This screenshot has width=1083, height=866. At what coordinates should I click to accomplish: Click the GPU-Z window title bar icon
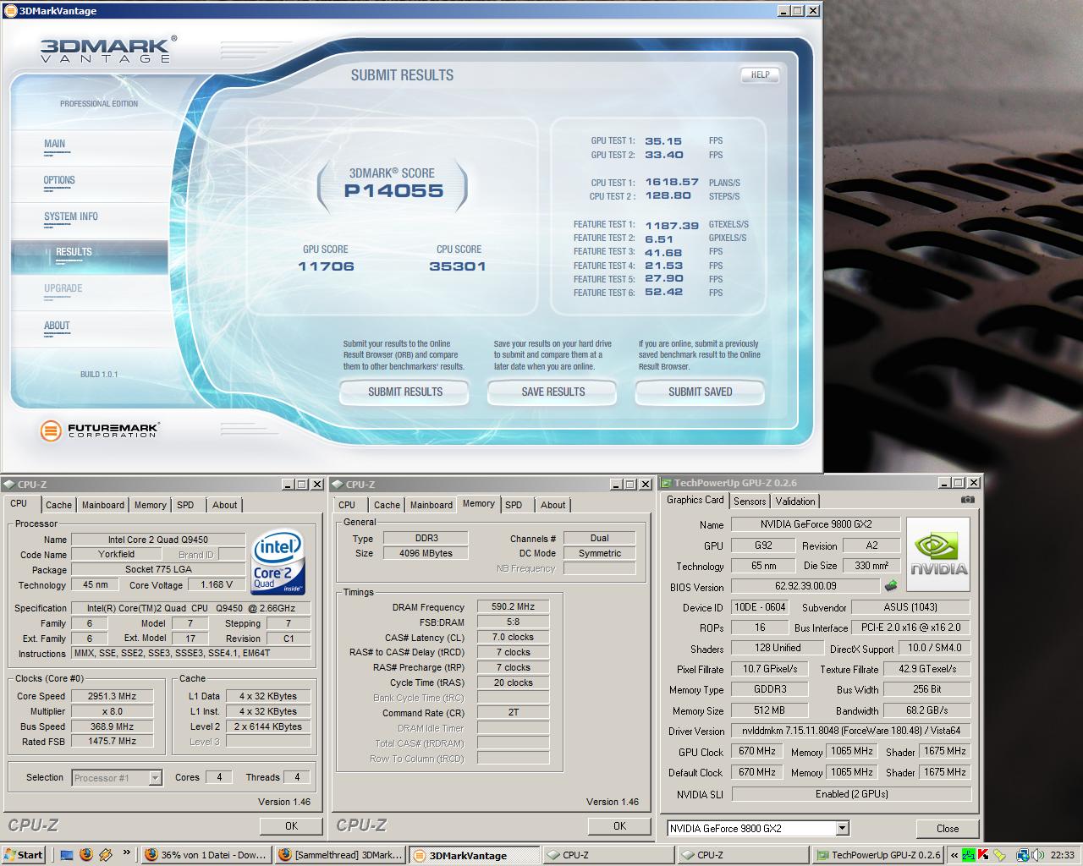coord(666,483)
